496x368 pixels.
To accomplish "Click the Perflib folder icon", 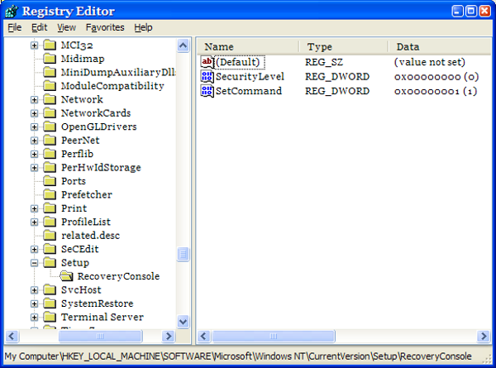I will click(50, 154).
